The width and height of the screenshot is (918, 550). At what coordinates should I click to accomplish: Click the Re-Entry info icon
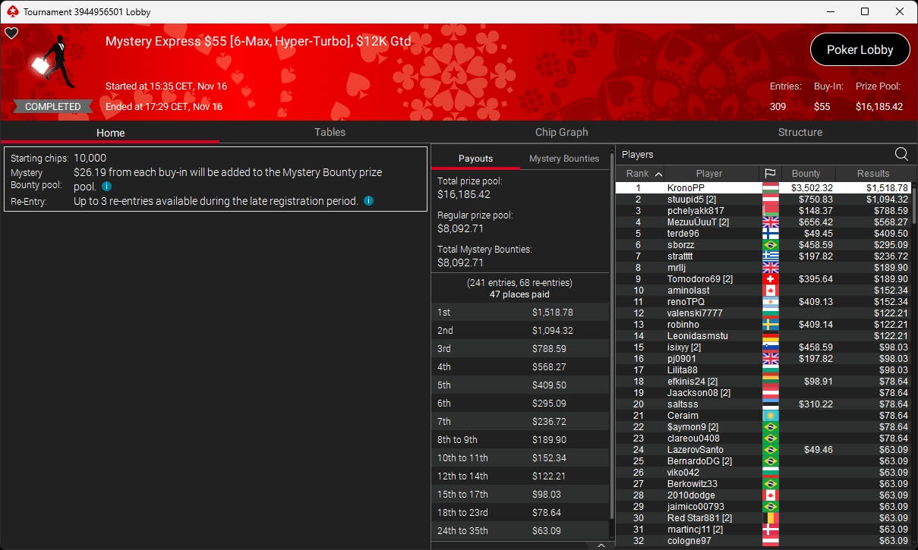coord(368,201)
